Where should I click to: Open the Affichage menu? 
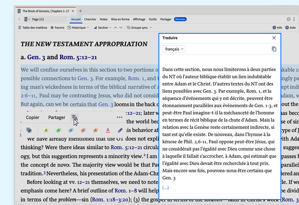coord(139,19)
